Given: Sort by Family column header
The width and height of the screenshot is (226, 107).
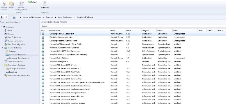Looking at the screenshot, I should click(x=165, y=30).
